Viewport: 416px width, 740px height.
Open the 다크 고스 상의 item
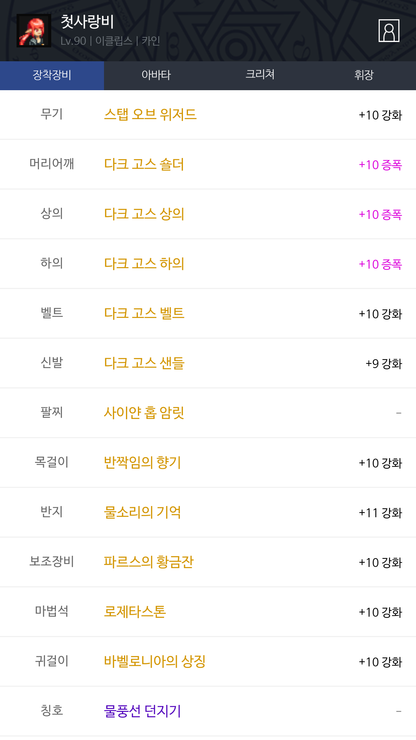(x=144, y=214)
